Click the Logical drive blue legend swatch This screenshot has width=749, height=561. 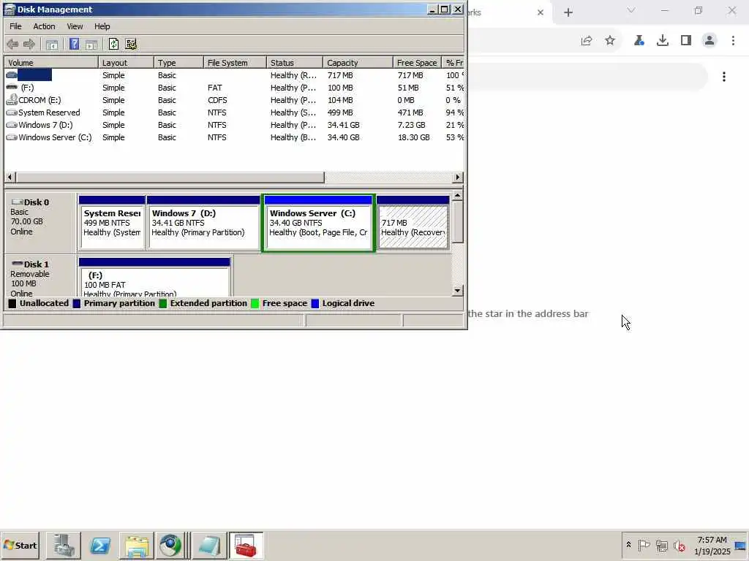coord(315,303)
